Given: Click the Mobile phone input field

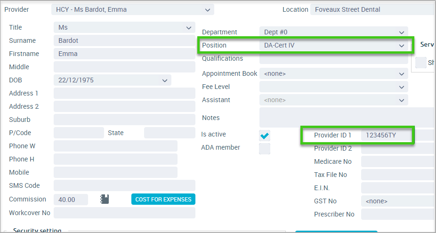Looking at the screenshot, I should click(115, 172).
